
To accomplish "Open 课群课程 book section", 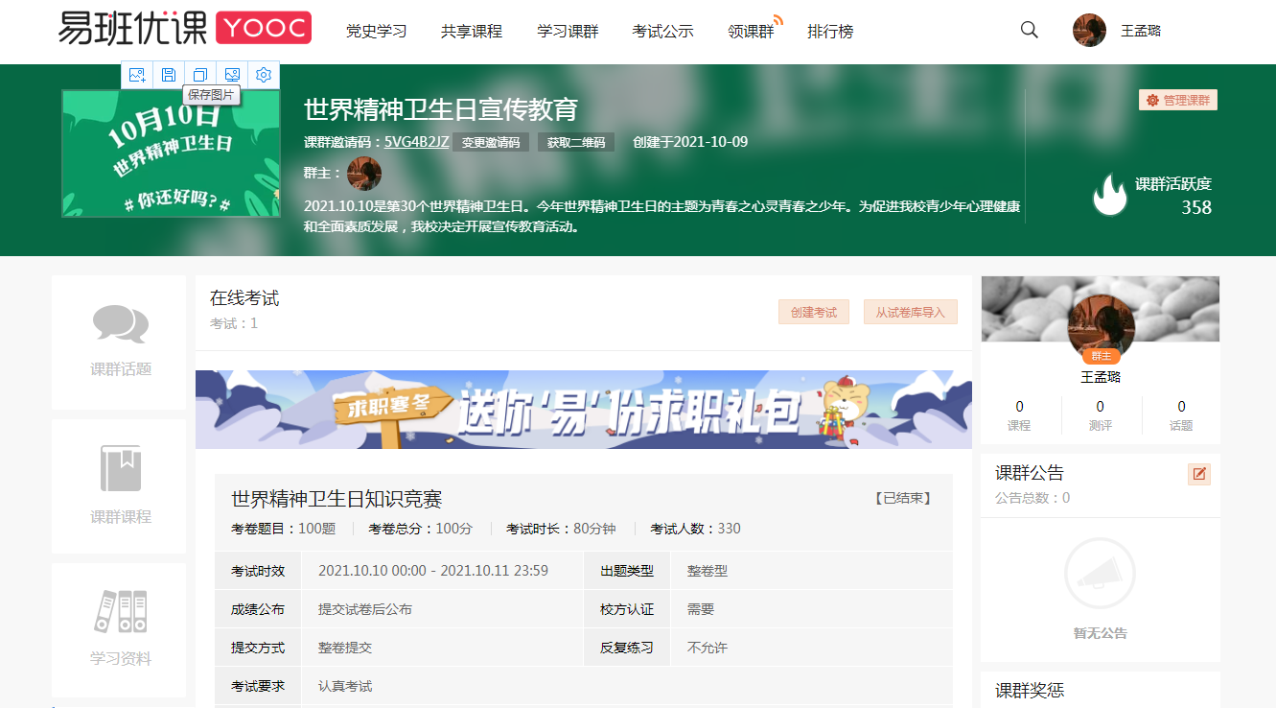I will pyautogui.click(x=120, y=486).
